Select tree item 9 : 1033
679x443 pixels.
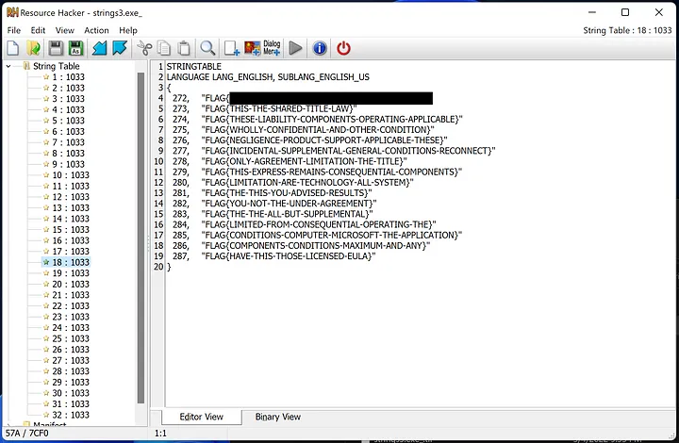point(69,164)
